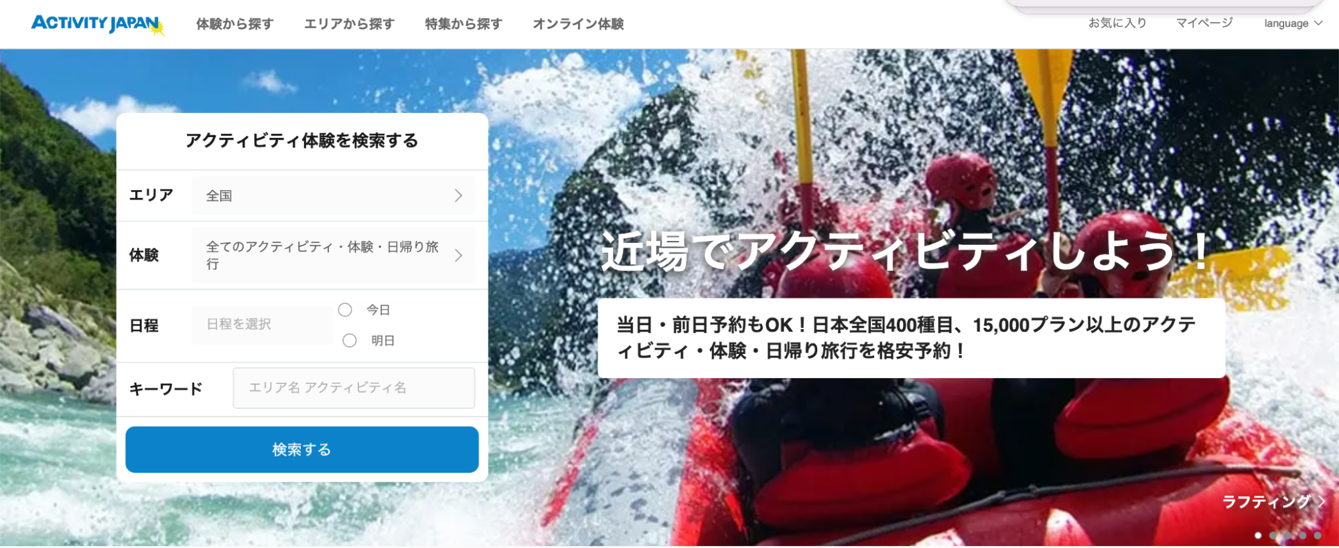Open the エリア selector showing 全国
The height and width of the screenshot is (548, 1339).
tap(334, 195)
